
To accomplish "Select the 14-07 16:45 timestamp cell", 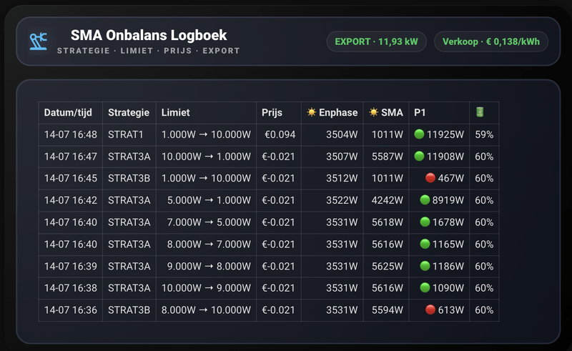I will 70,179.
